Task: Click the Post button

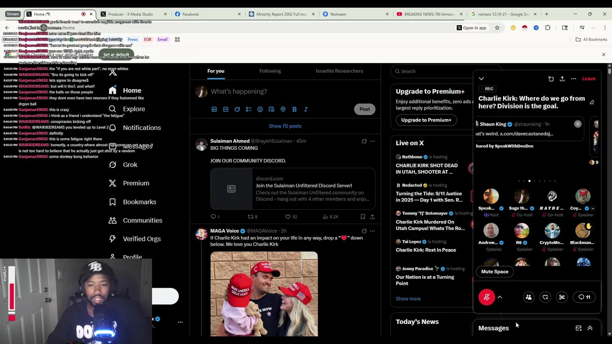Action: (365, 109)
